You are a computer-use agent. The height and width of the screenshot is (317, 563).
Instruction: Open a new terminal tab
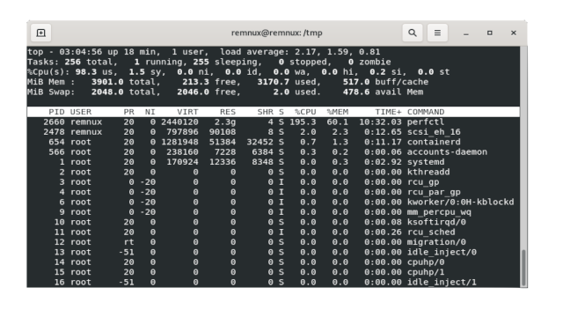coord(40,33)
